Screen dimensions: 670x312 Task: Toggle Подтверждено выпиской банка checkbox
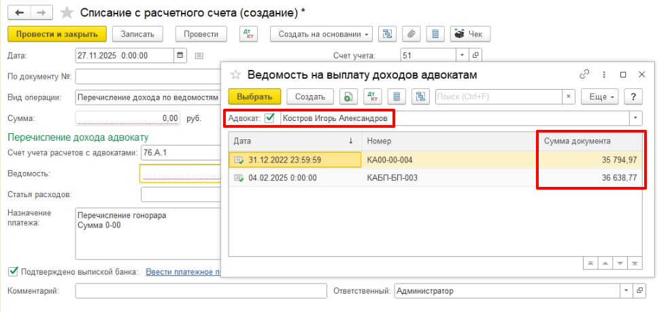click(x=12, y=272)
